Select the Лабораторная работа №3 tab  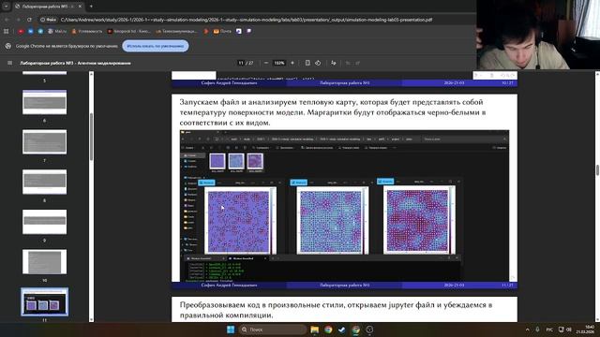[x=48, y=7]
